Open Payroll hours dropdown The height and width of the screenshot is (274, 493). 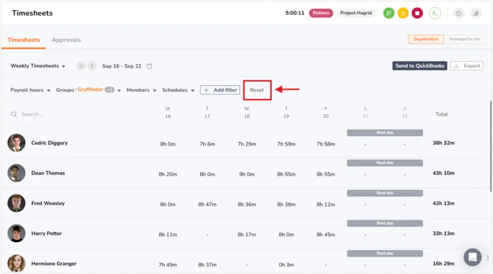(30, 90)
